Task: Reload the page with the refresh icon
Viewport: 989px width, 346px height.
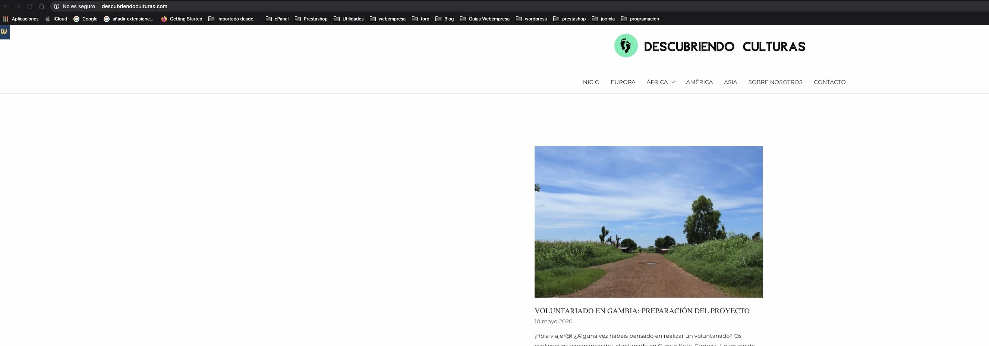Action: point(29,6)
